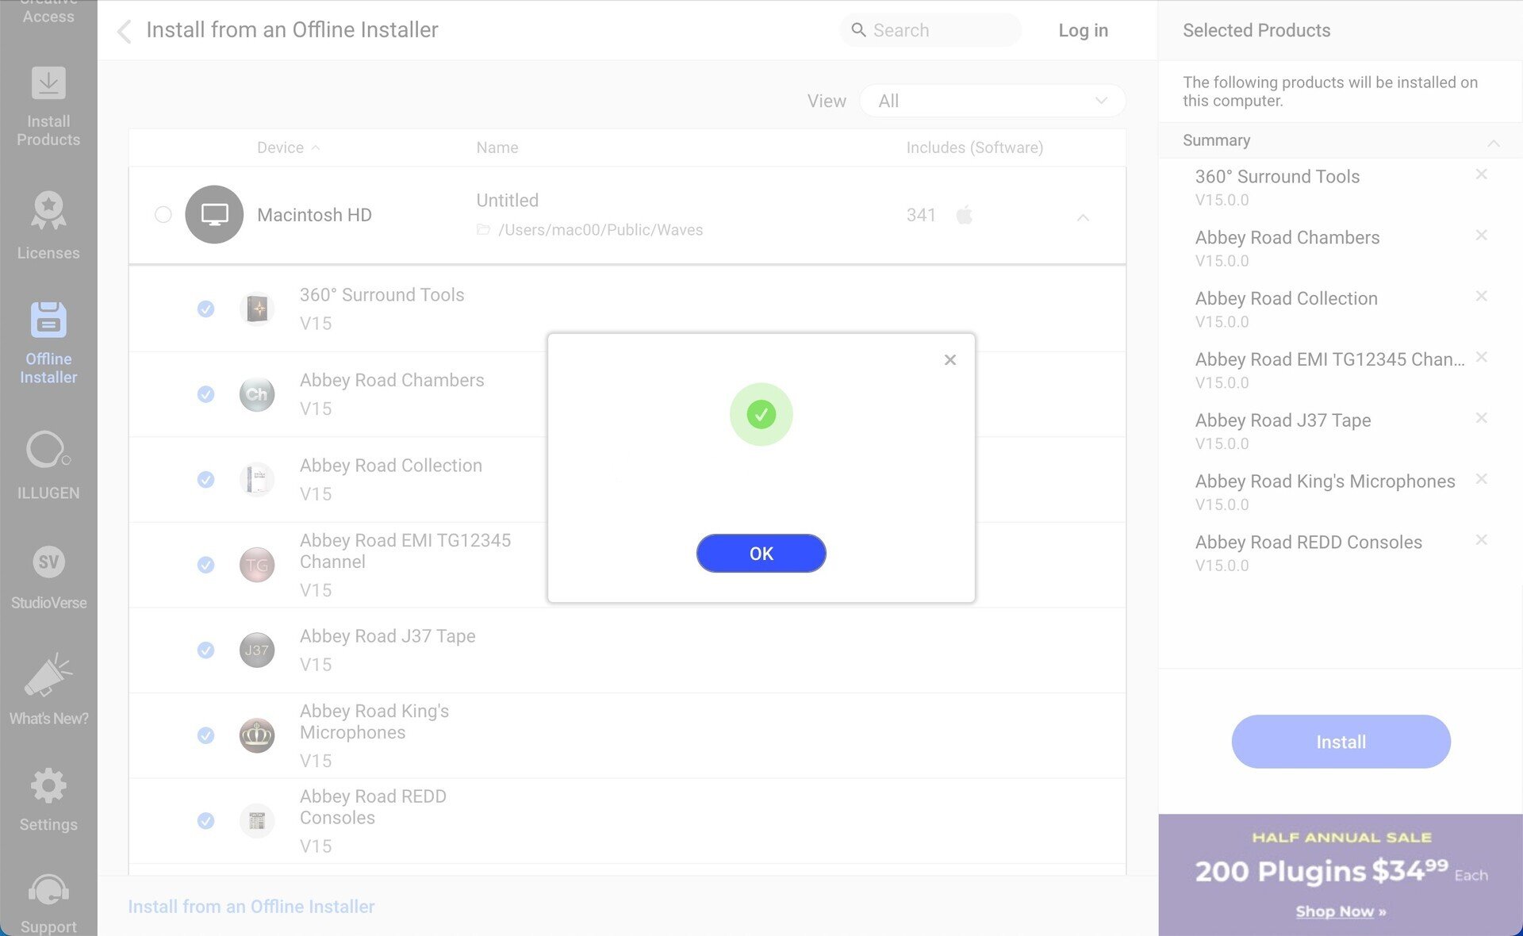
Task: Collapse the Summary section
Action: [1493, 142]
